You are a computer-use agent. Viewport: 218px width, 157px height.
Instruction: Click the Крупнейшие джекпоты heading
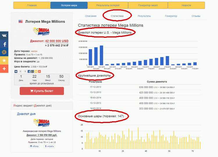(94, 76)
